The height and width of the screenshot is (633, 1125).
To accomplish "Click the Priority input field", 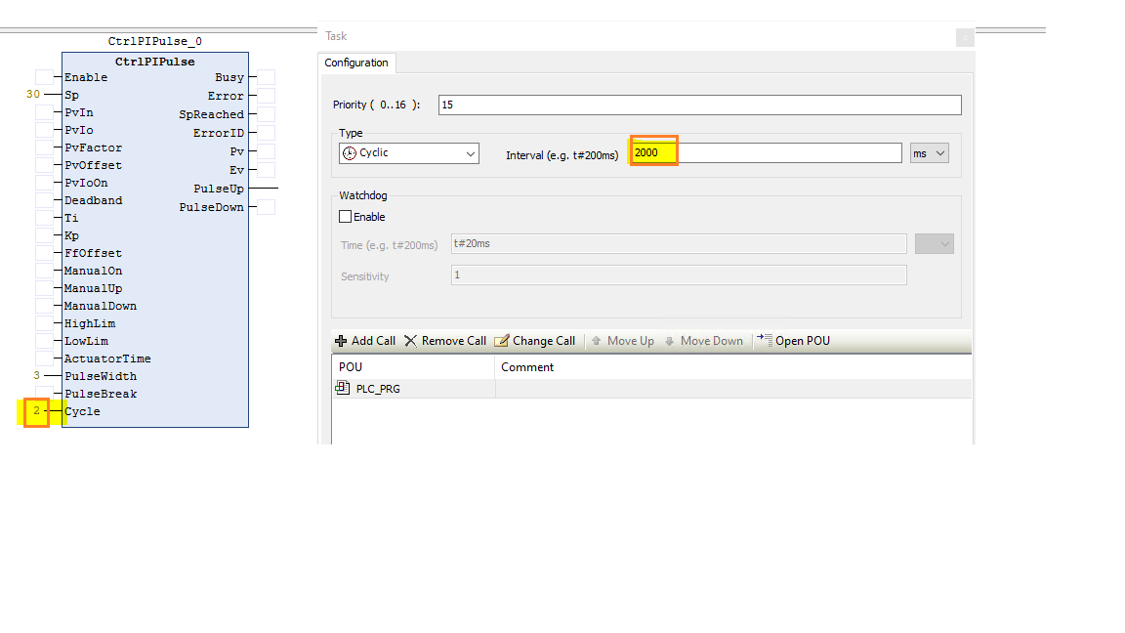I will [699, 105].
